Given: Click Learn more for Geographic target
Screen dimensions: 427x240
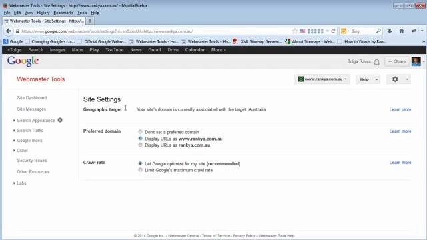Looking at the screenshot, I should pos(400,109).
